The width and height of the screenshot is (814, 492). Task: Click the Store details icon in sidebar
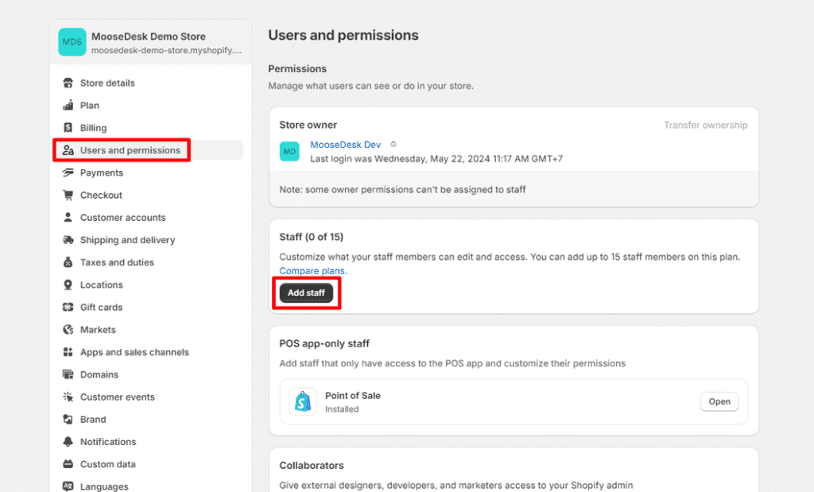[68, 83]
